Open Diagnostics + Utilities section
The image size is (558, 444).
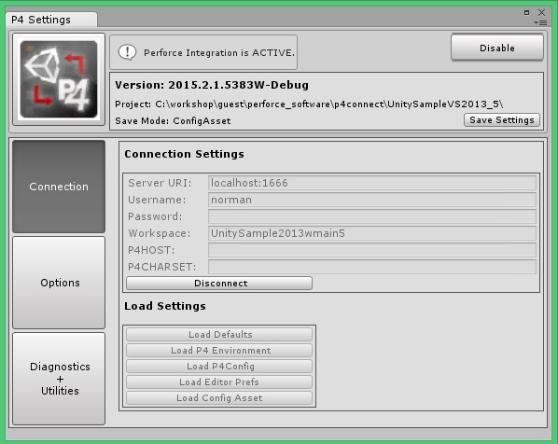[59, 379]
